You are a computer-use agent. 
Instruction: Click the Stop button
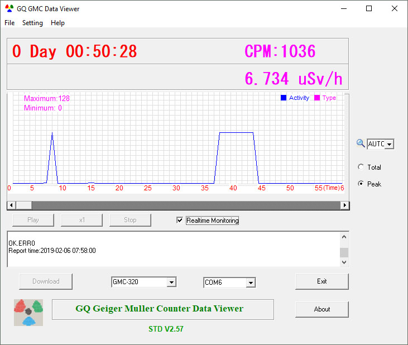(x=130, y=220)
